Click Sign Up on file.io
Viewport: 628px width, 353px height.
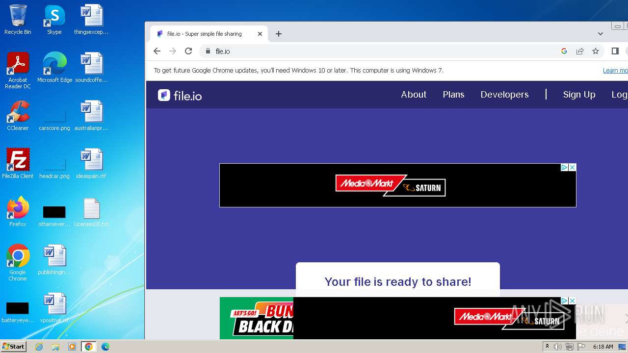579,95
